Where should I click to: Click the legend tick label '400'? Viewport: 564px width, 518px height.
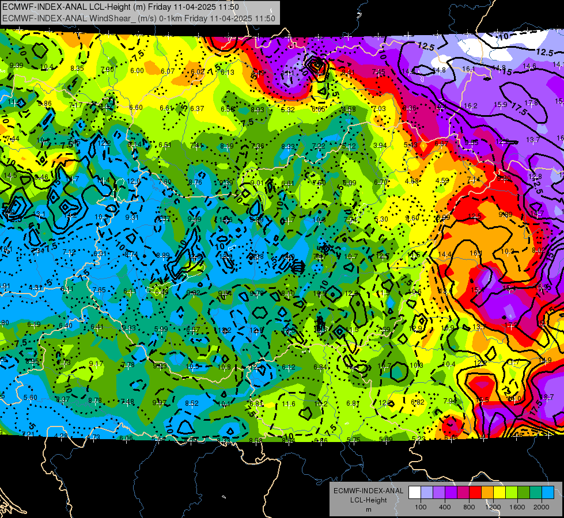[x=445, y=507]
